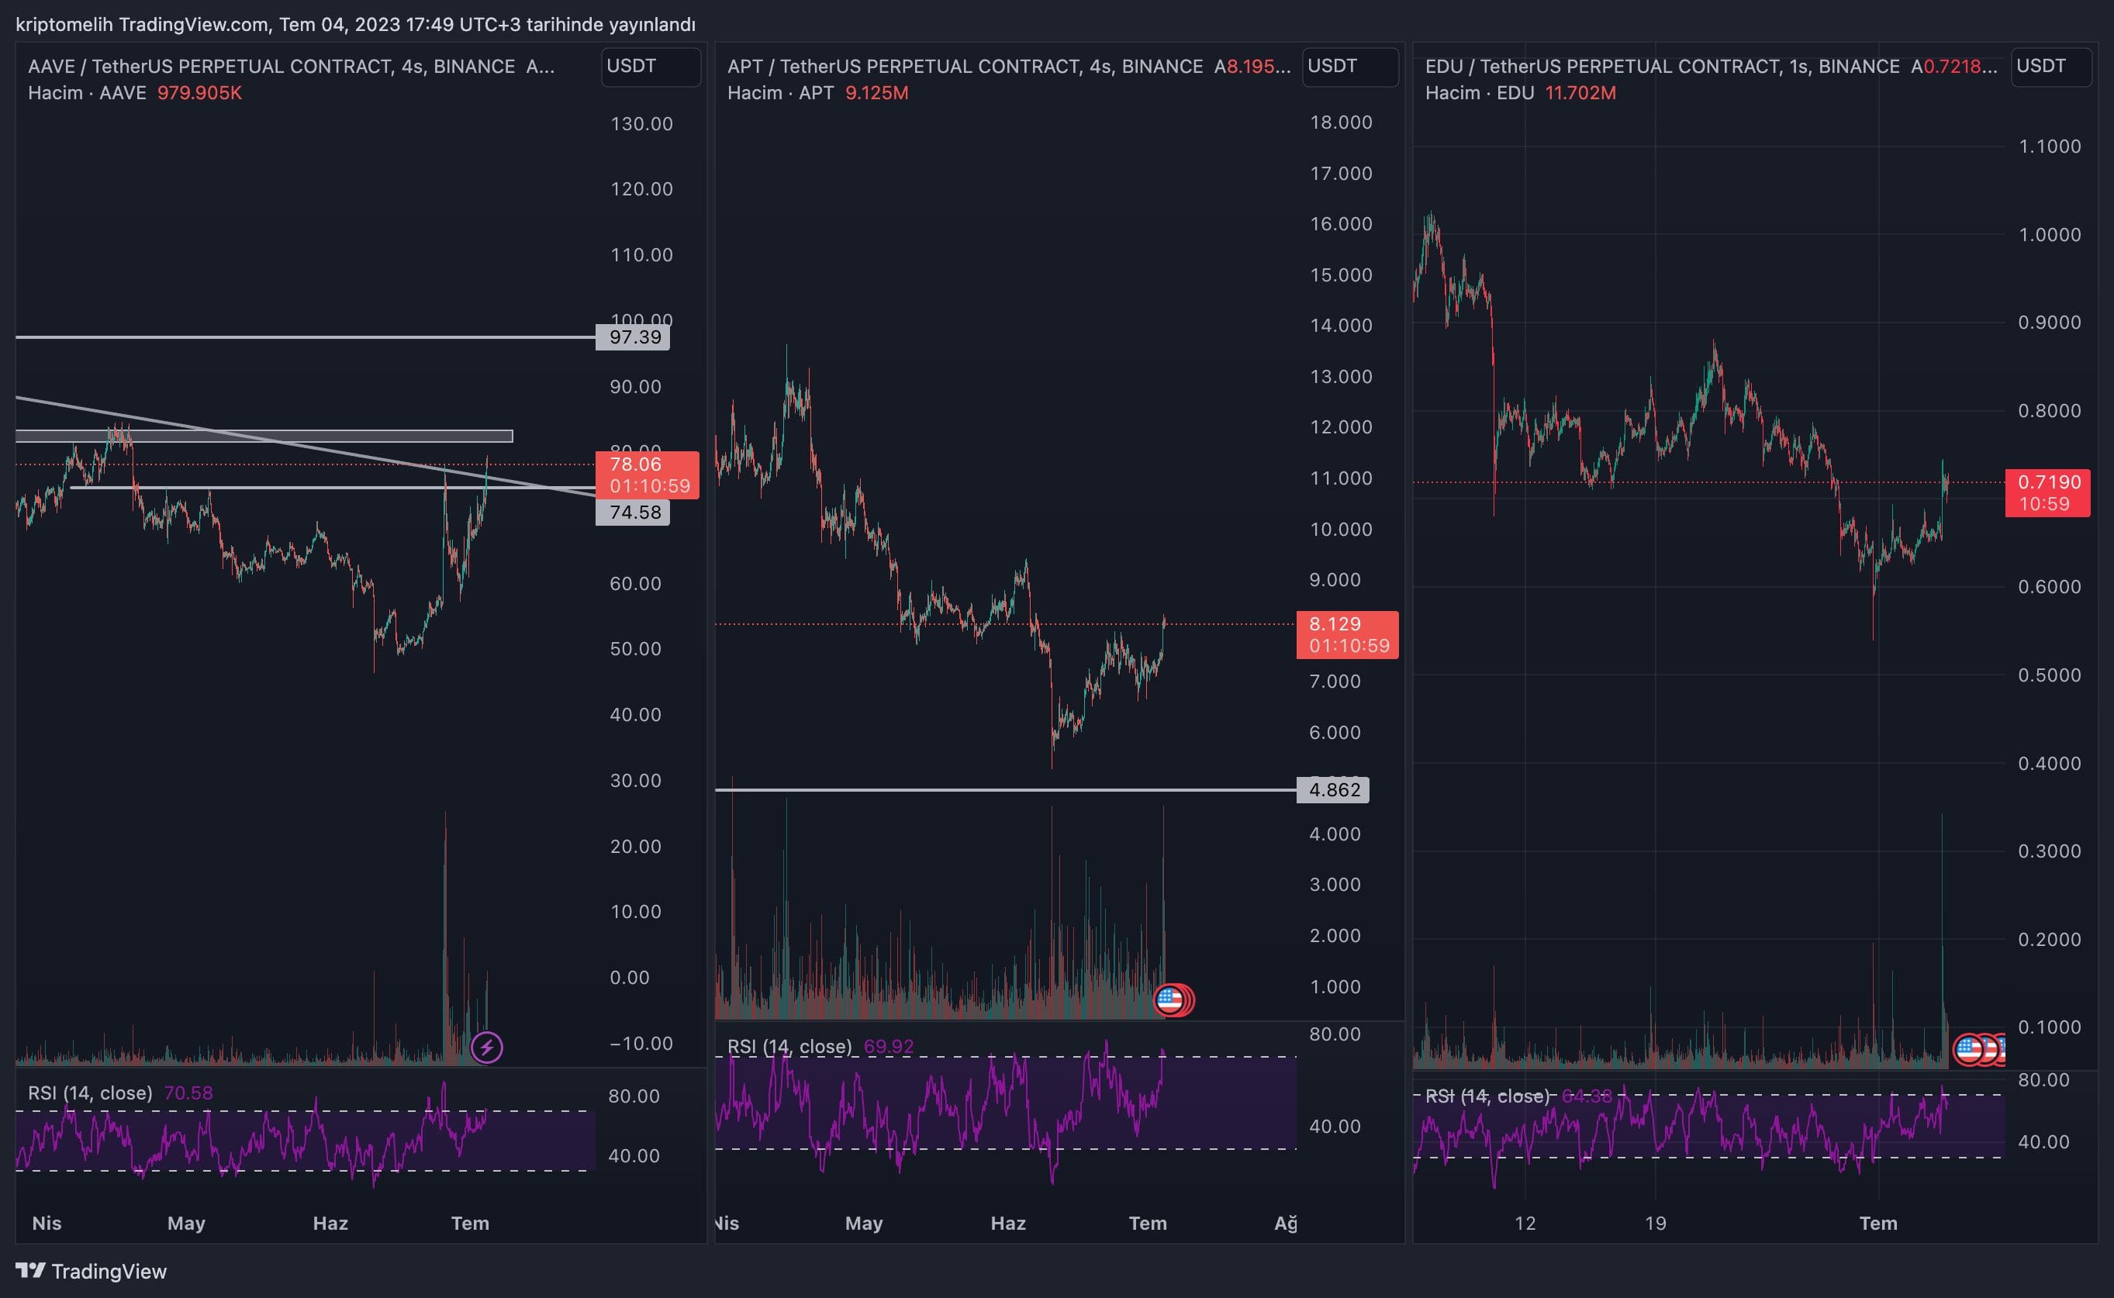Click the 97.39 horizontal line price label

point(634,337)
